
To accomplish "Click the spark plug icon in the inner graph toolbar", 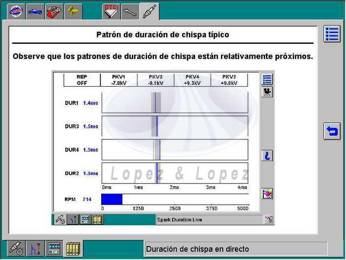I will coord(60,219).
